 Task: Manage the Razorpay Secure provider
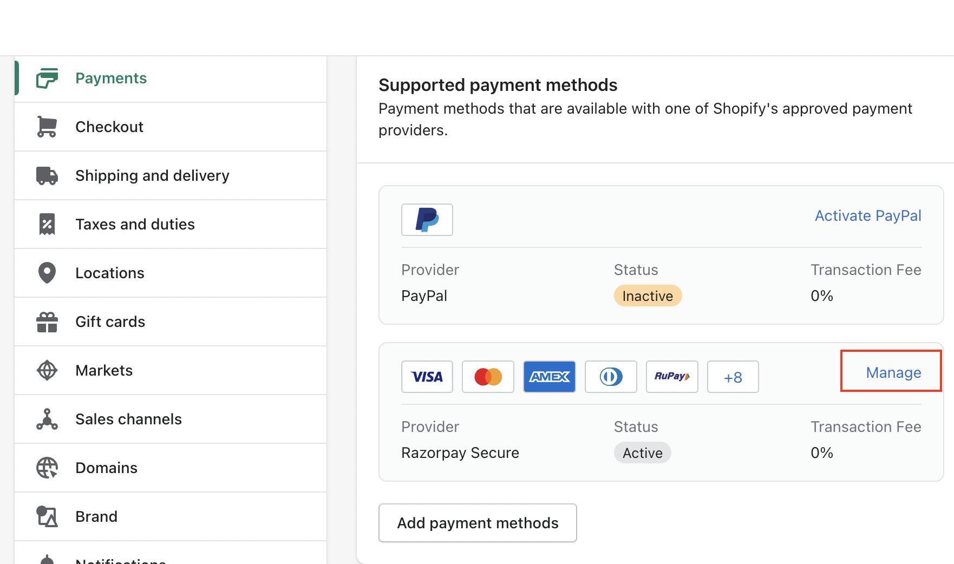[893, 372]
